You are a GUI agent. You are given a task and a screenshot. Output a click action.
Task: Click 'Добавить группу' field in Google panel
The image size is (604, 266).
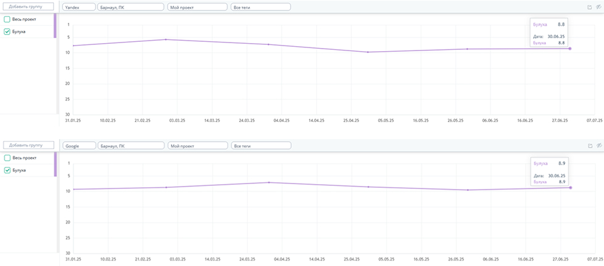[28, 145]
